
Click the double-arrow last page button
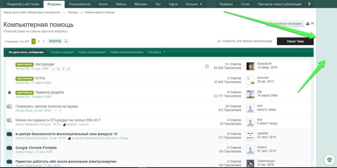click(66, 41)
